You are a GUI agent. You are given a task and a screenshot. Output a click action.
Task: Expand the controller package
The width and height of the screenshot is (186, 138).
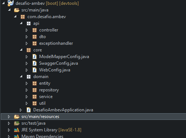(27, 30)
